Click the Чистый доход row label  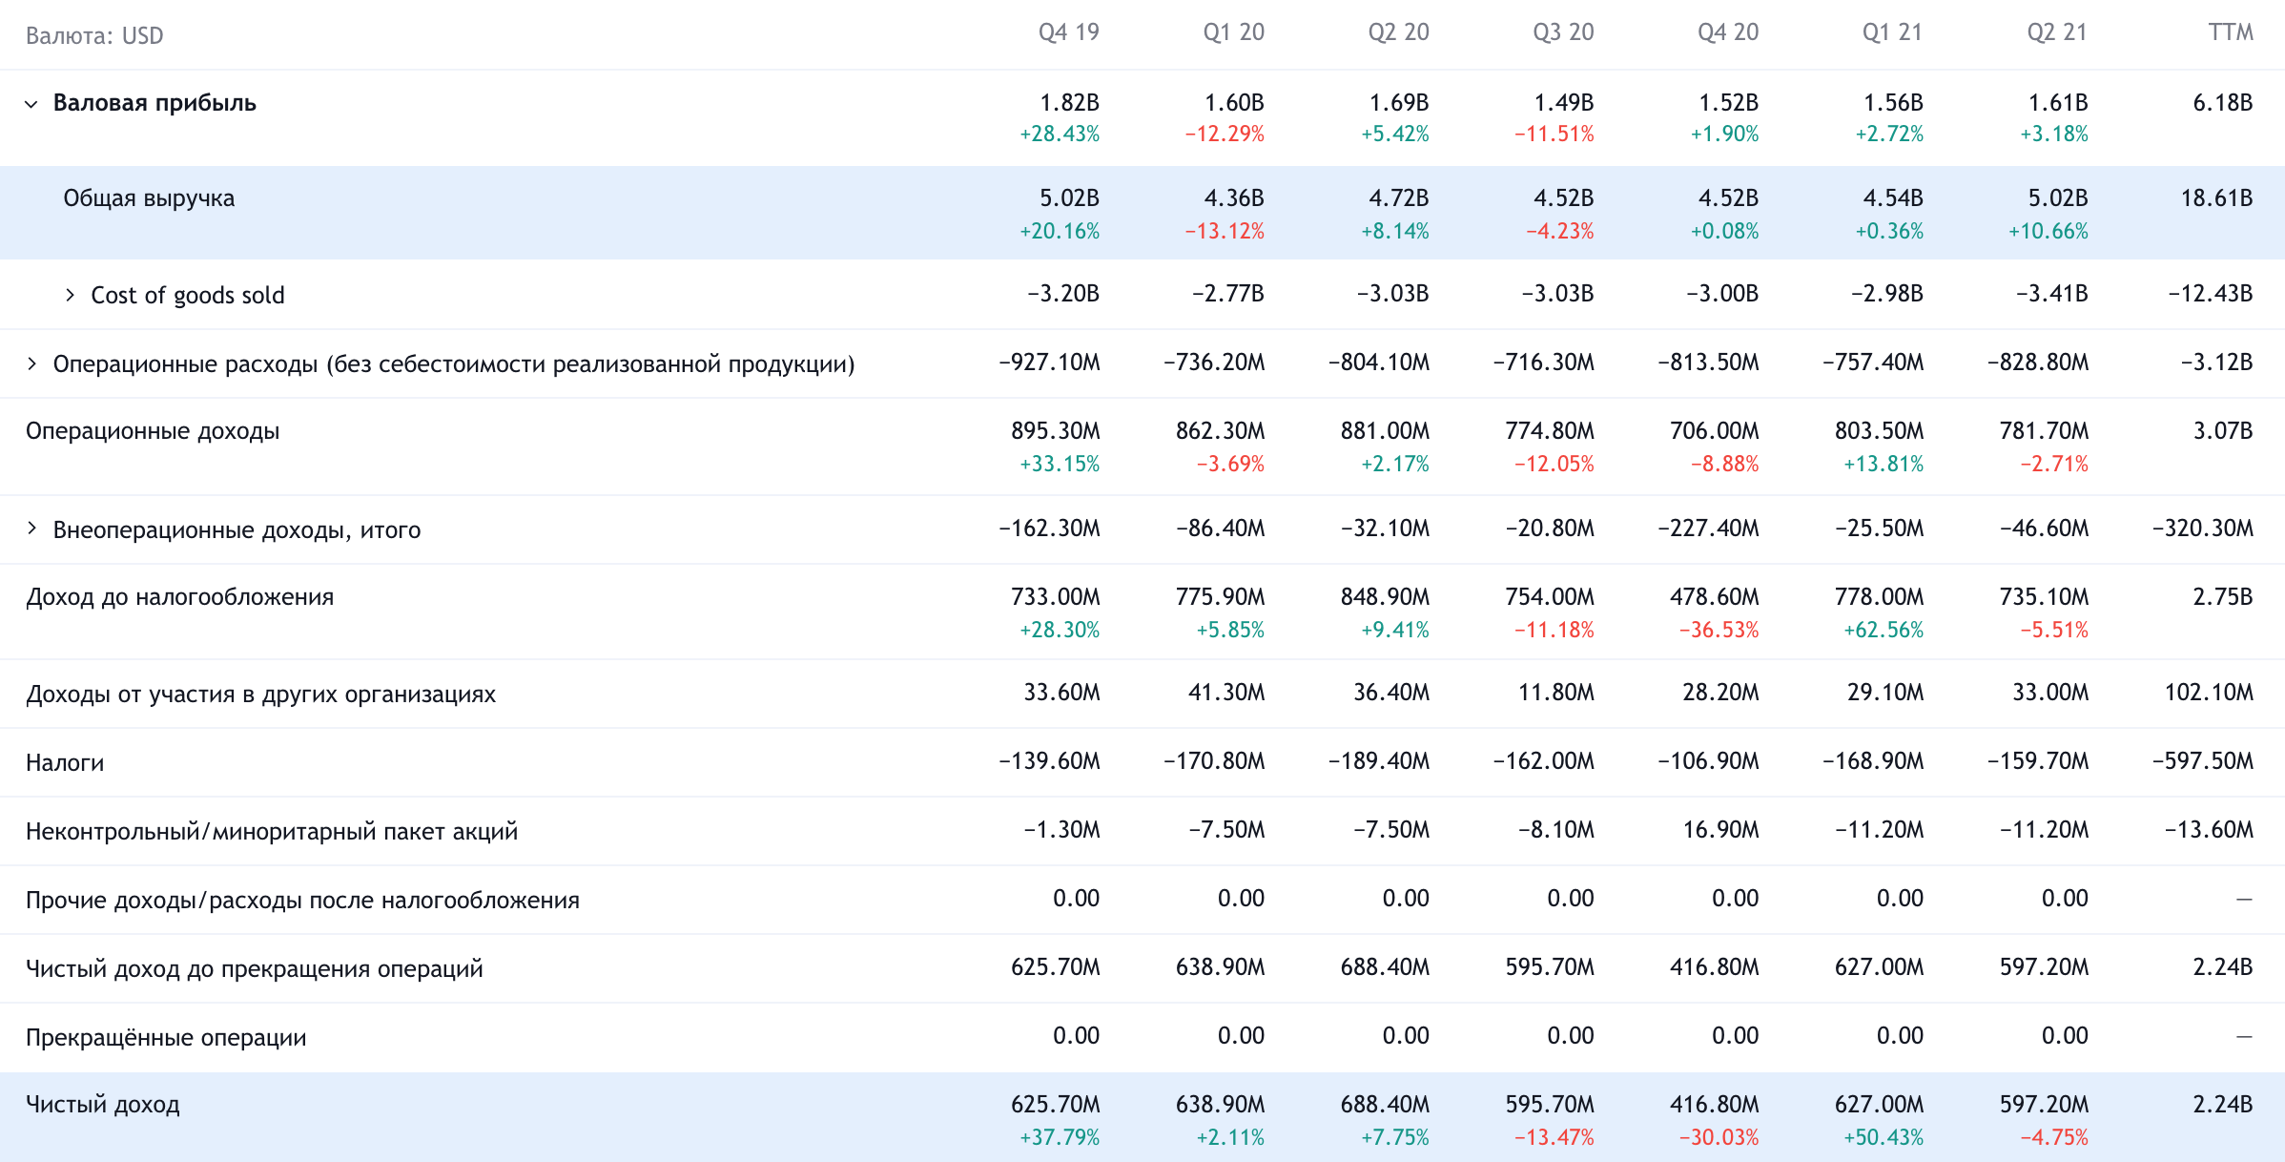[x=103, y=1105]
